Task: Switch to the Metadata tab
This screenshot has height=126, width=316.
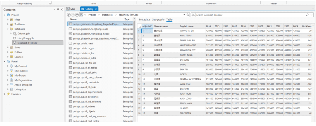Action: (x=144, y=20)
